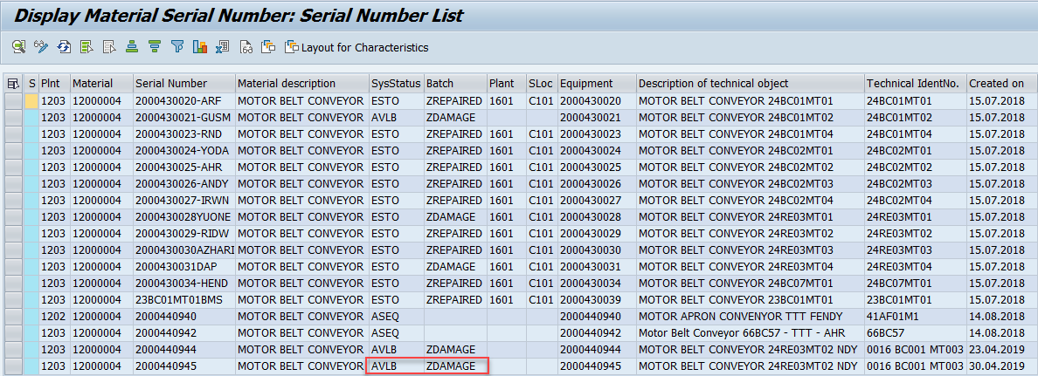1038x376 pixels.
Task: Select row for serial number 2000440945
Action: click(x=13, y=366)
